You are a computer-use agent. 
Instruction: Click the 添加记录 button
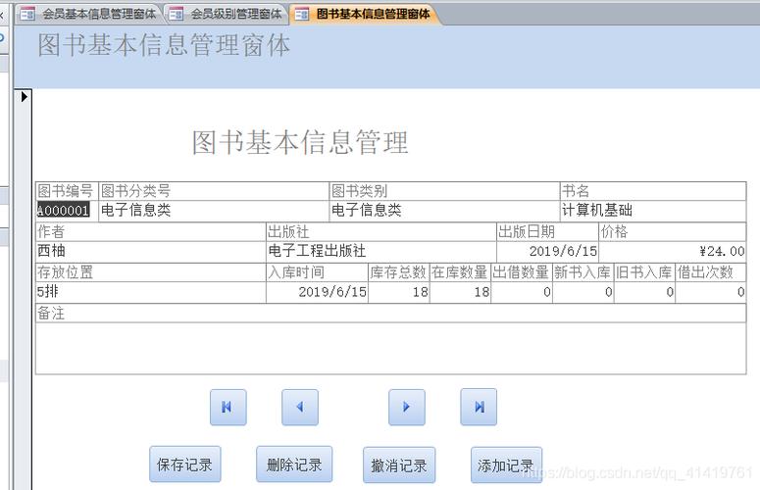click(506, 465)
